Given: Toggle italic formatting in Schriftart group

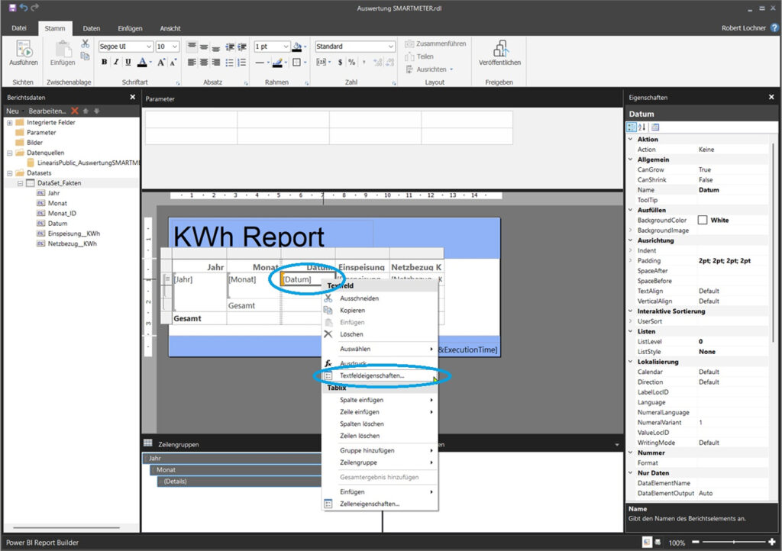Looking at the screenshot, I should click(x=115, y=63).
